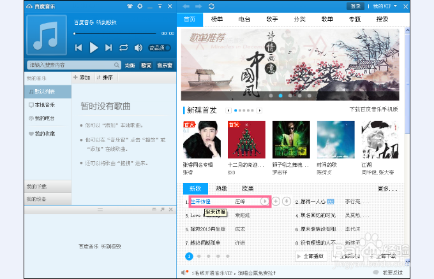The height and width of the screenshot is (279, 434).
Task: Refresh the music window page
Action: [x=211, y=6]
